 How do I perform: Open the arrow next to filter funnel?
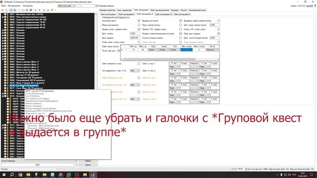click(55, 10)
